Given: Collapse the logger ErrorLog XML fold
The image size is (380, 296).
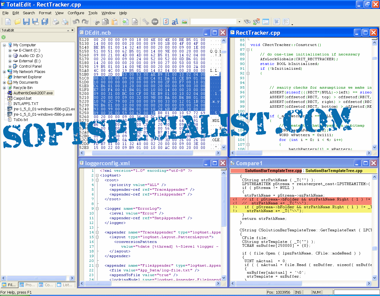Looking at the screenshot, I should (97, 209).
